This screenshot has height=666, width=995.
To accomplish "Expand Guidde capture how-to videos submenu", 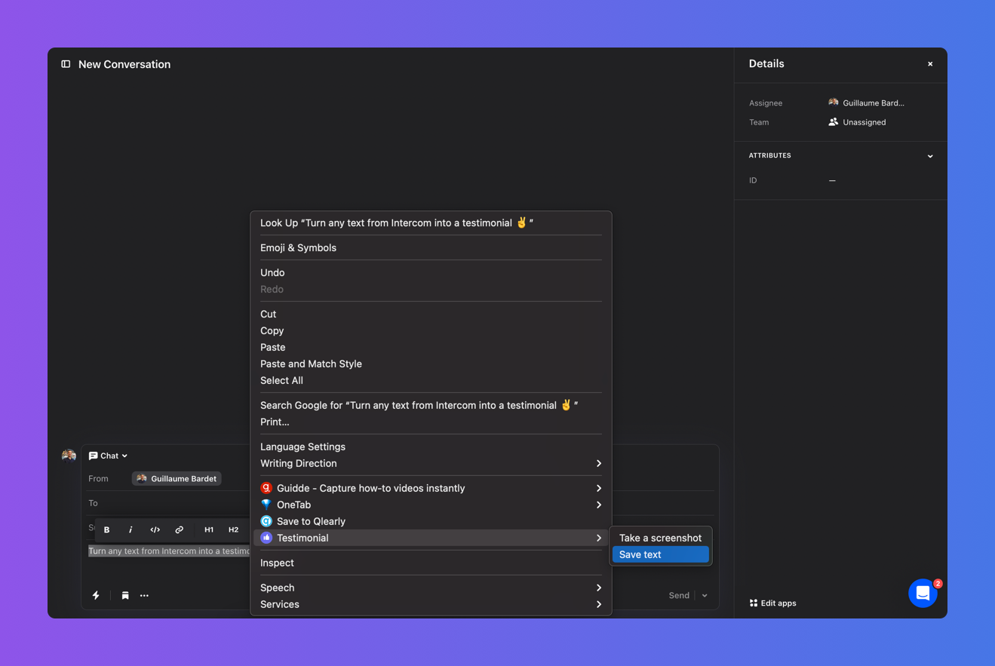I will (431, 488).
